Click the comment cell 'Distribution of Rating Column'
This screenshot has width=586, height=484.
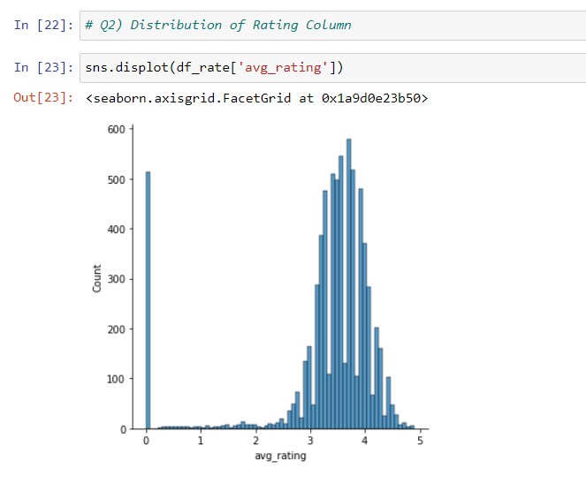332,26
